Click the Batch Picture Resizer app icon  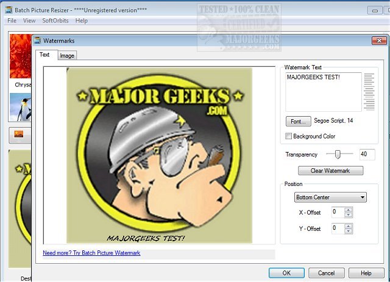(x=9, y=10)
